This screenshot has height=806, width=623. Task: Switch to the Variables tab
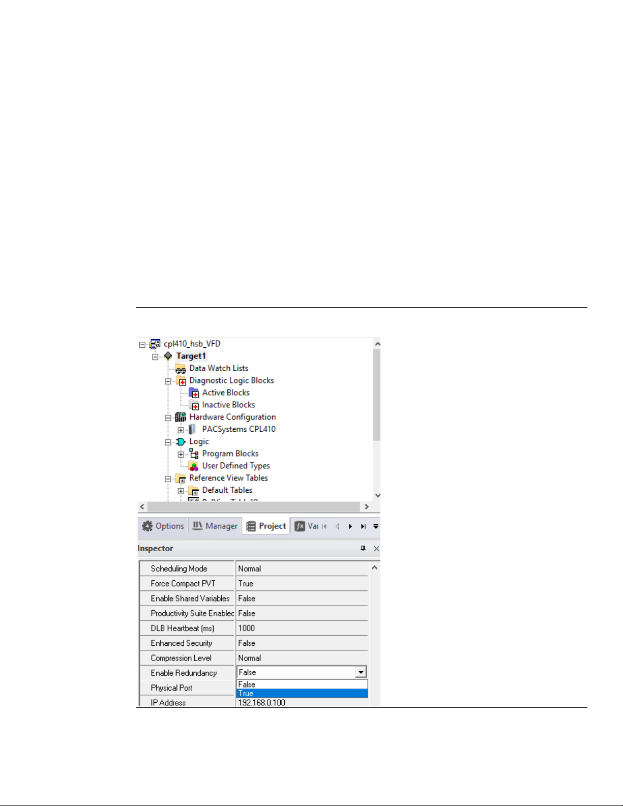(x=306, y=526)
